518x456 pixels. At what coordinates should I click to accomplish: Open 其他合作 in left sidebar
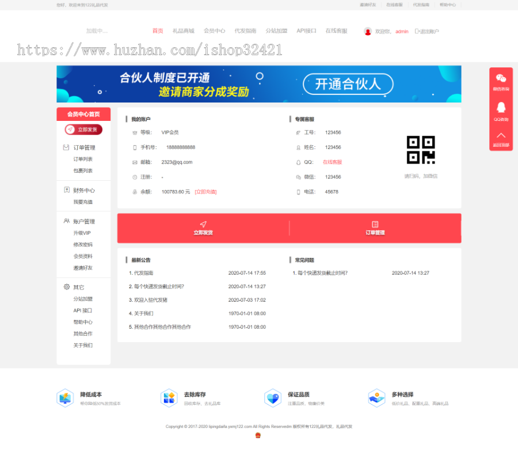point(83,334)
